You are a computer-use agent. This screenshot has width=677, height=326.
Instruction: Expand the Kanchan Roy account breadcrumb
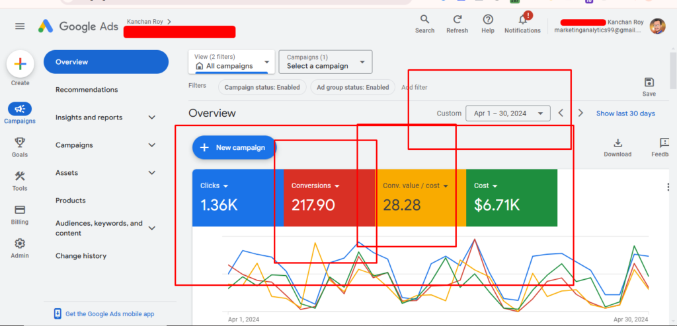[x=149, y=22]
